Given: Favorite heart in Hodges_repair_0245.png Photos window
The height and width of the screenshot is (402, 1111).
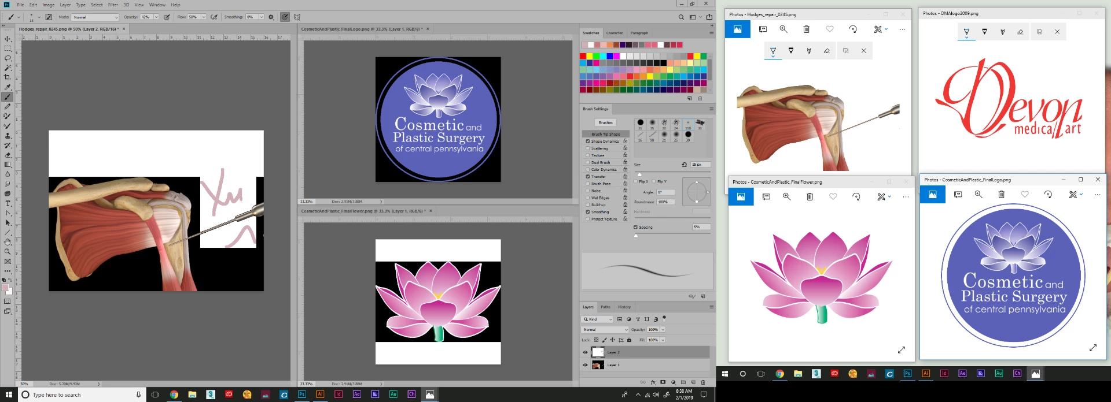Looking at the screenshot, I should (830, 29).
